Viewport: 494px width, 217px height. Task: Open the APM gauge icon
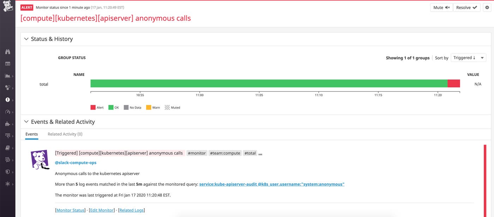[x=8, y=112]
